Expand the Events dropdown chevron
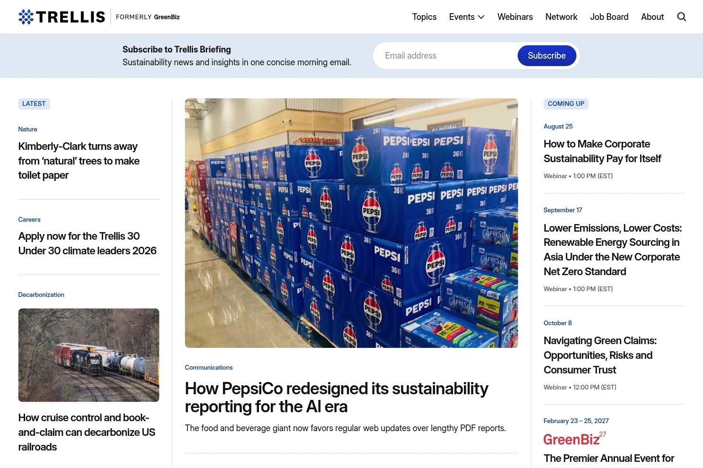Screen dimensions: 703x468 point(481,17)
